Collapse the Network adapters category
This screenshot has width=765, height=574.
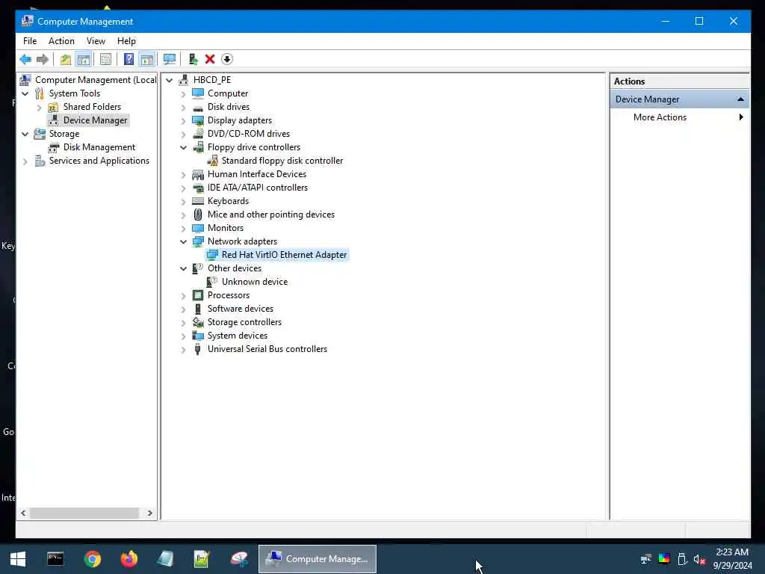tap(184, 241)
